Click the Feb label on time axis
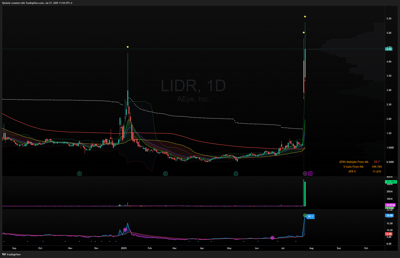This screenshot has height=258, width=400. tap(150, 248)
